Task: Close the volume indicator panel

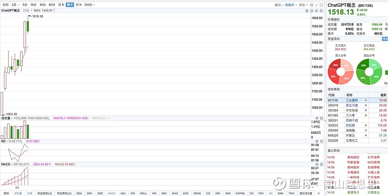Action: (321, 118)
